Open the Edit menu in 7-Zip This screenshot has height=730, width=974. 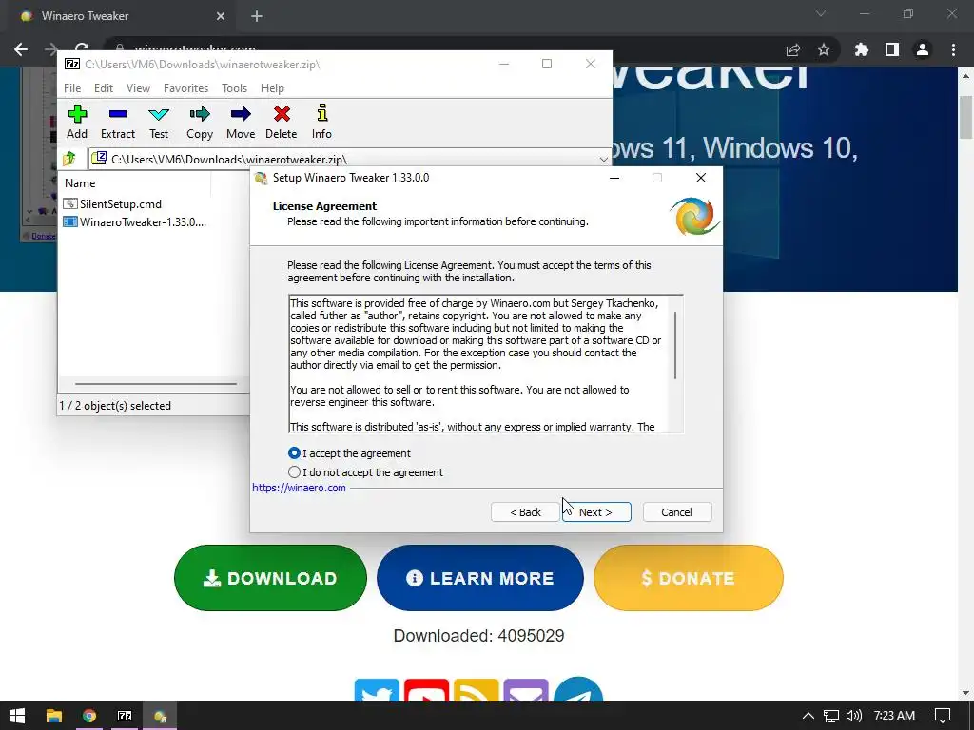pyautogui.click(x=104, y=88)
